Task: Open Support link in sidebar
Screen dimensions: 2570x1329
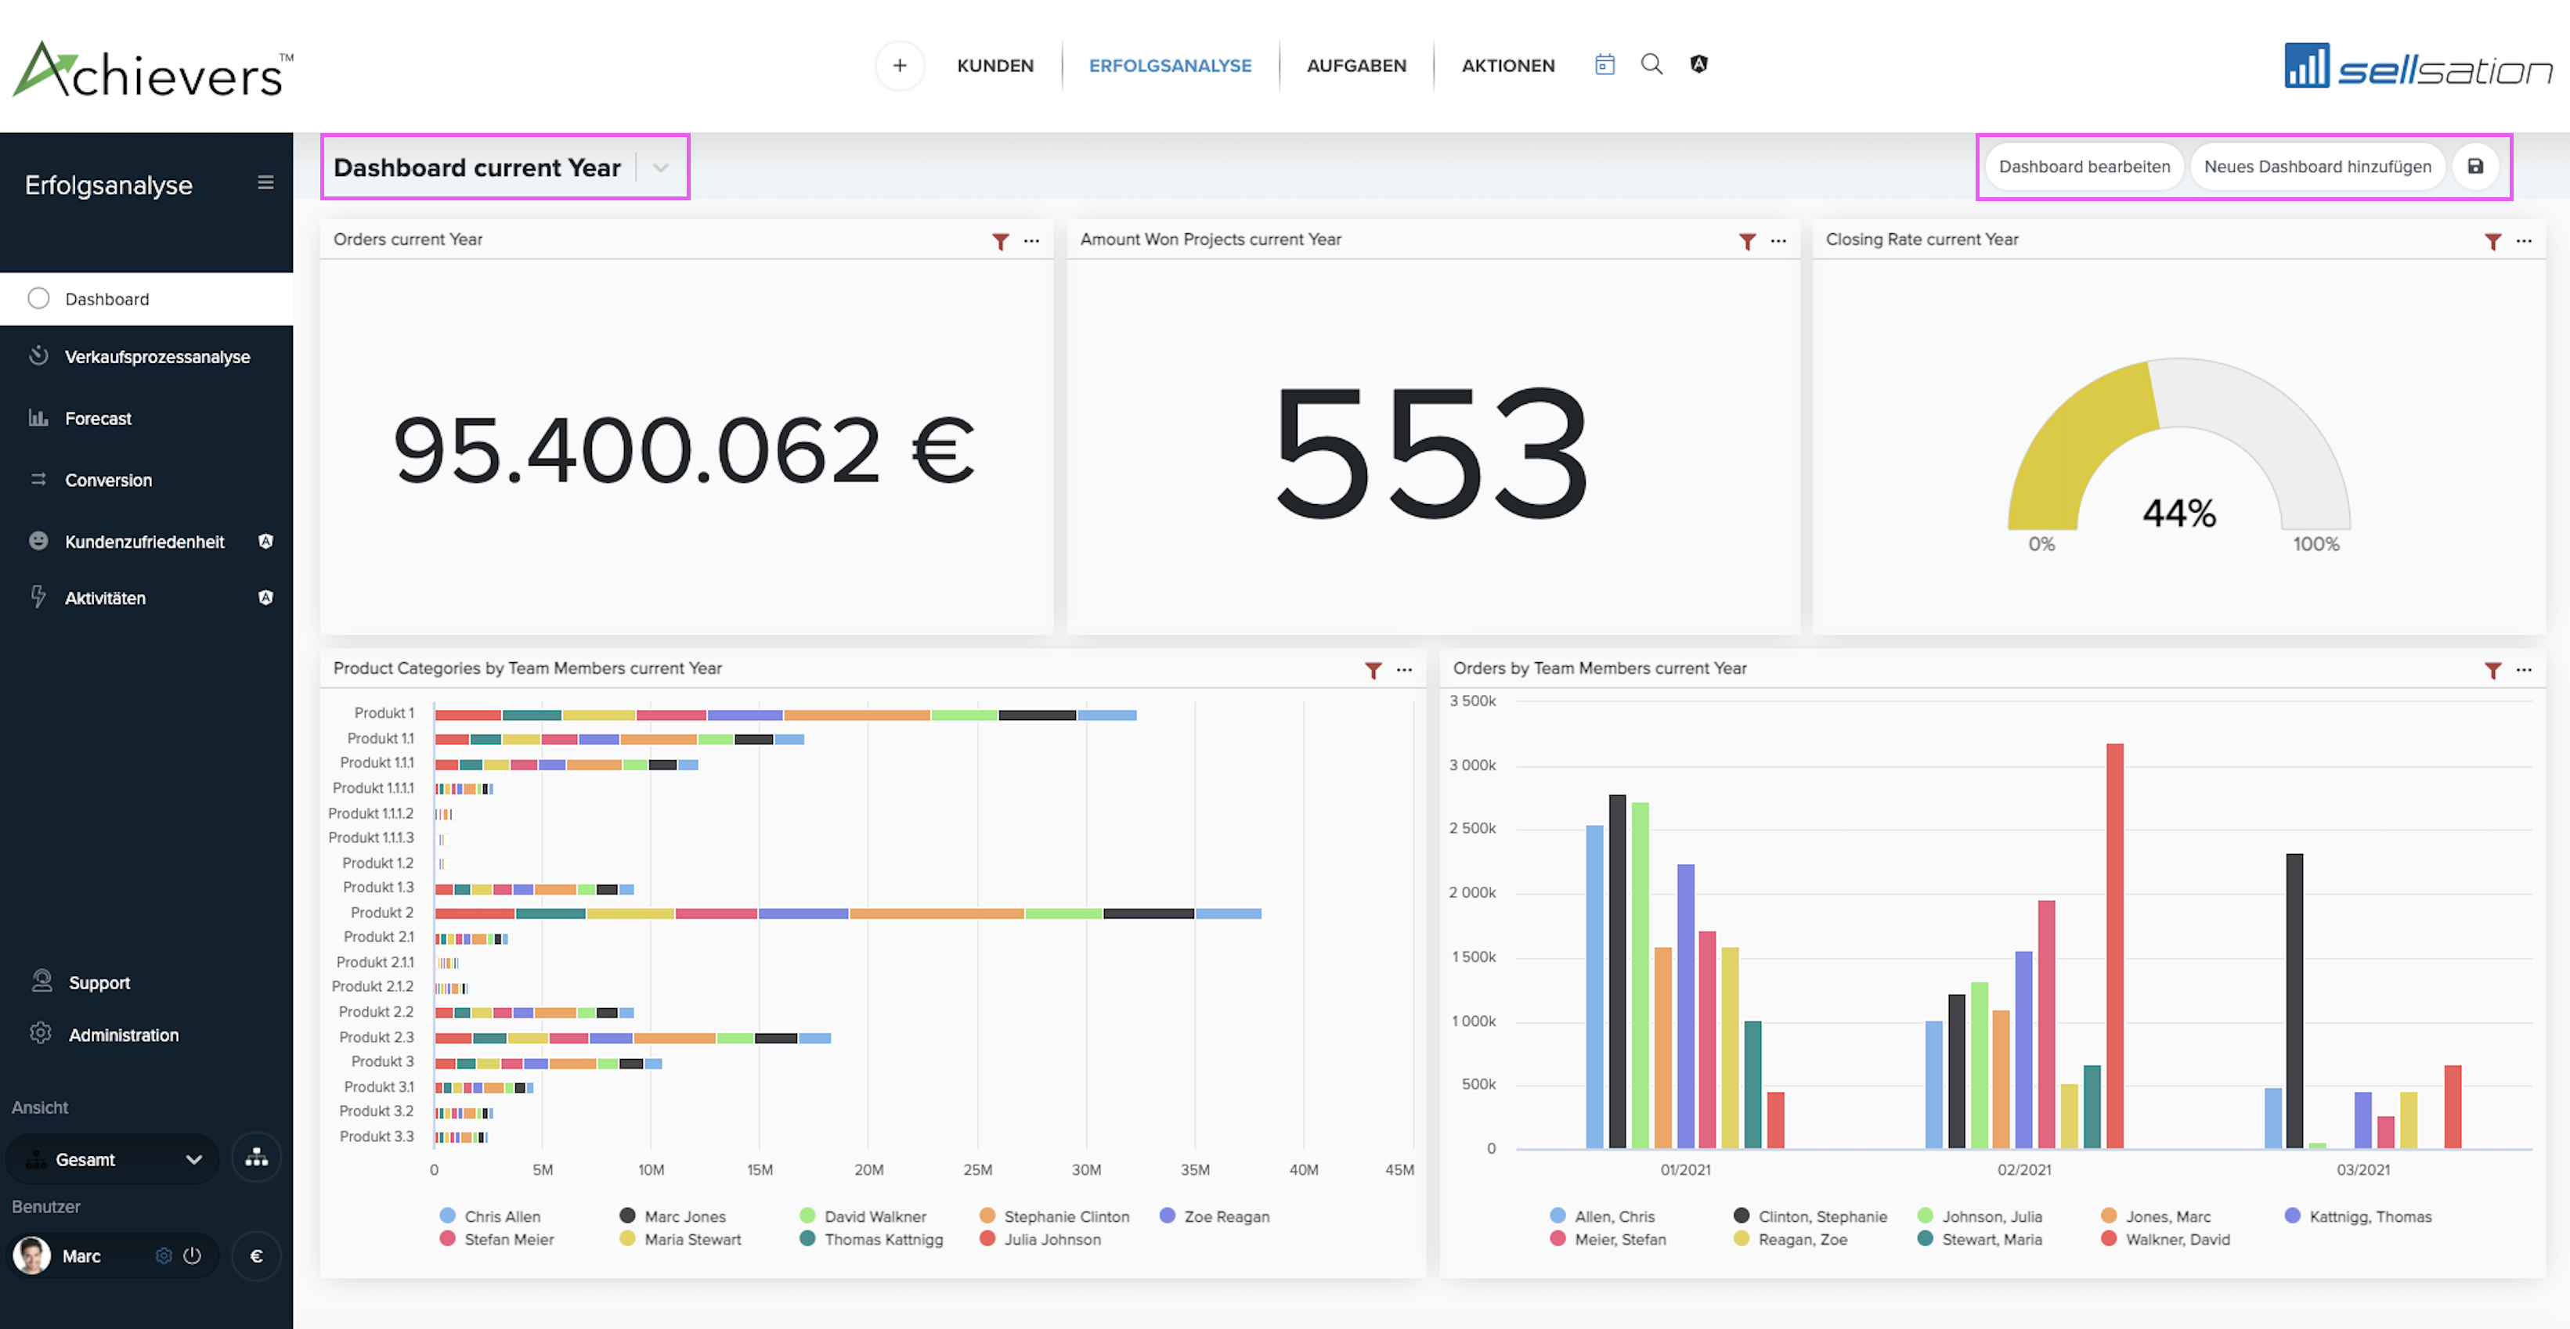Action: pyautogui.click(x=99, y=983)
